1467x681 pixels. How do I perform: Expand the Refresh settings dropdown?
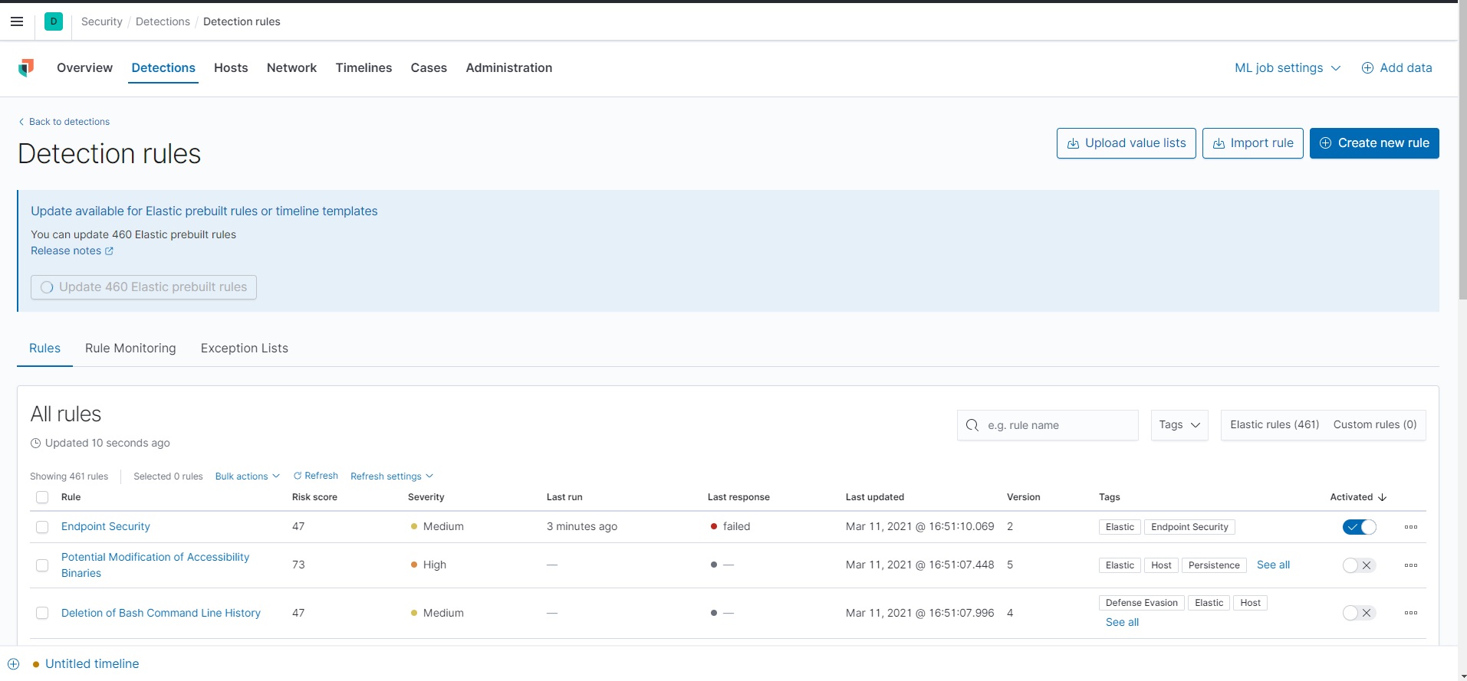[392, 476]
